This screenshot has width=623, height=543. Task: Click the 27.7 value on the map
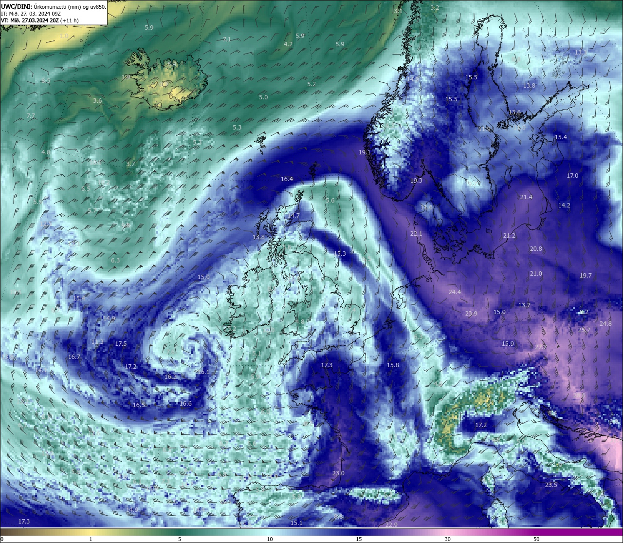541,348
